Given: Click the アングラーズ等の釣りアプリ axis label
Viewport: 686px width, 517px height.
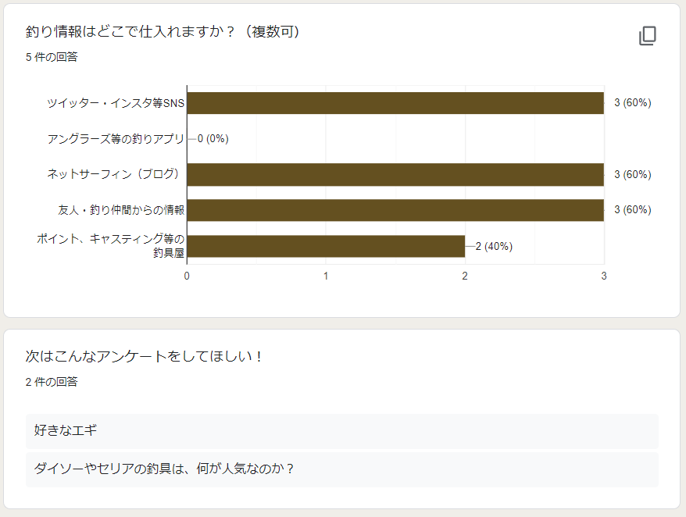Looking at the screenshot, I should [x=116, y=139].
